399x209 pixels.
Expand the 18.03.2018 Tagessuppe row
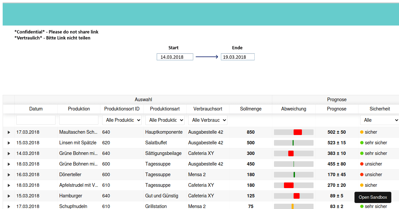point(9,164)
